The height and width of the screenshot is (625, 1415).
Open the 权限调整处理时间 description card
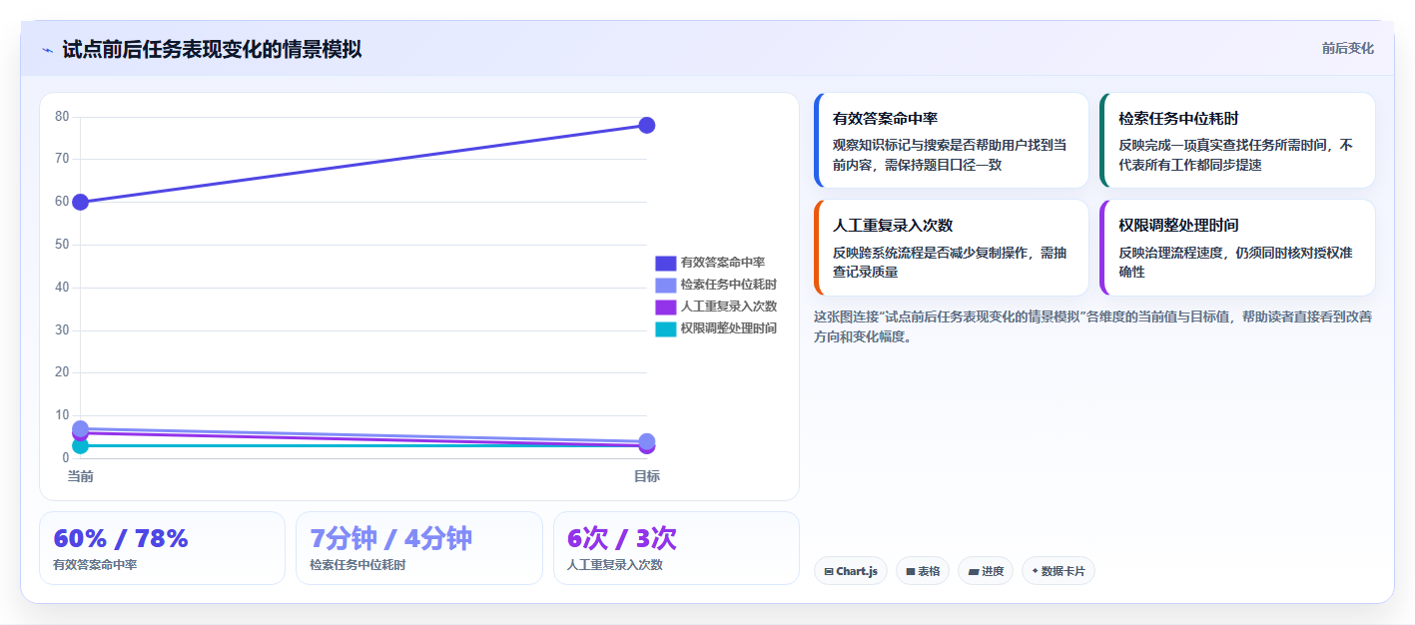pos(1237,248)
